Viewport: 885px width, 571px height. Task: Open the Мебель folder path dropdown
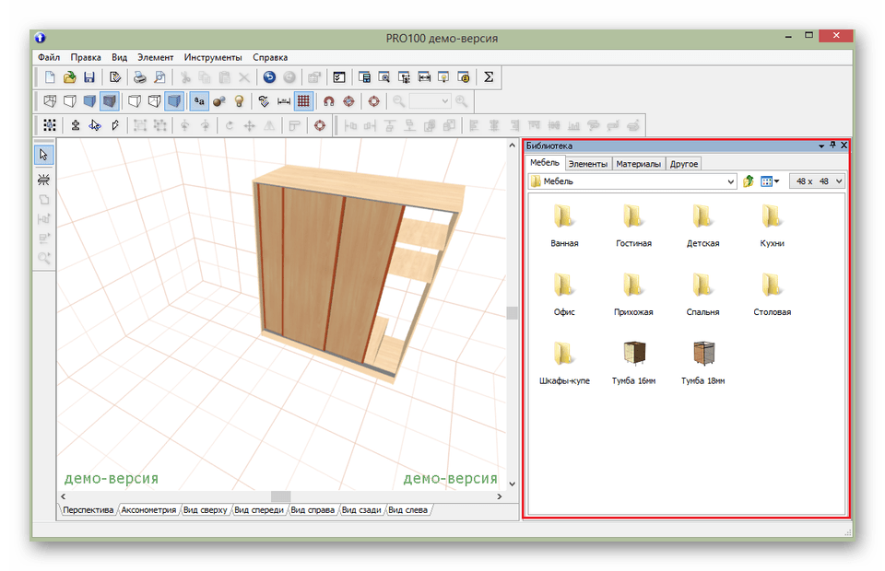[632, 181]
